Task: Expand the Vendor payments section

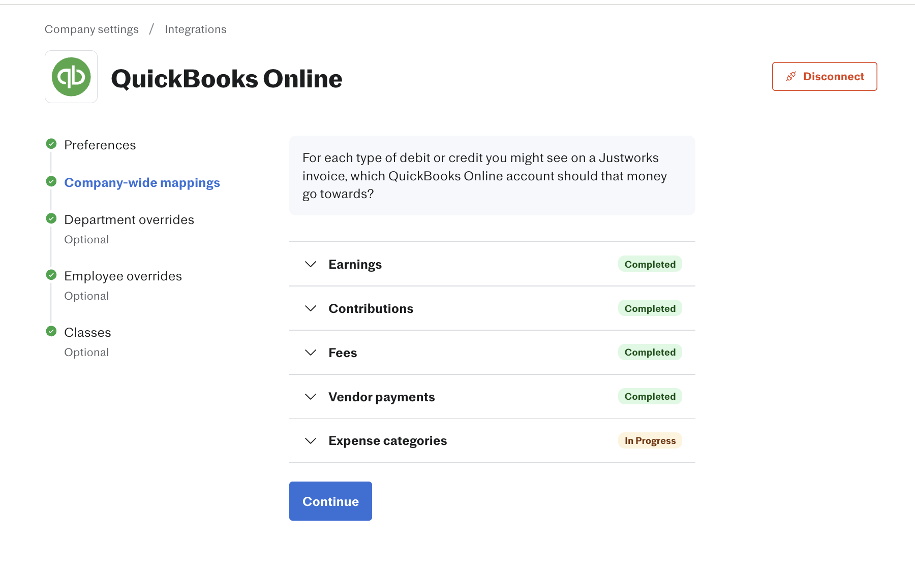Action: [x=492, y=397]
